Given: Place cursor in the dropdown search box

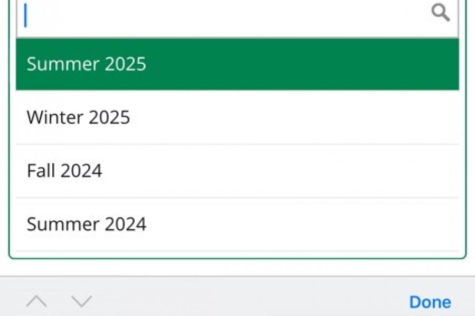Looking at the screenshot, I should pos(222,16).
